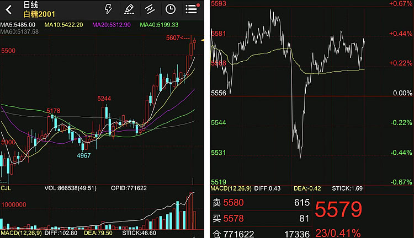Tap the 白糖2001 contract title

coord(39,14)
